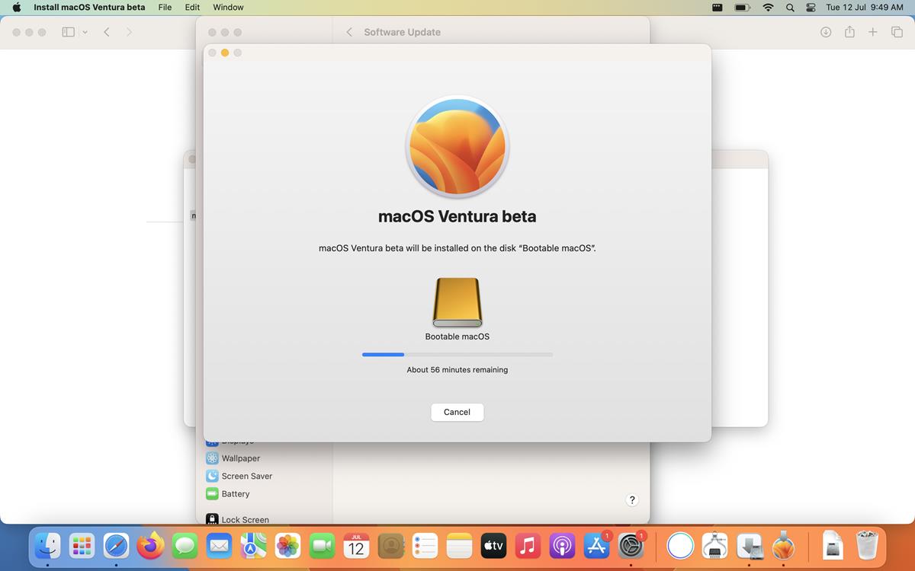Image resolution: width=915 pixels, height=571 pixels.
Task: Launch Firefox from the Dock
Action: click(x=150, y=545)
